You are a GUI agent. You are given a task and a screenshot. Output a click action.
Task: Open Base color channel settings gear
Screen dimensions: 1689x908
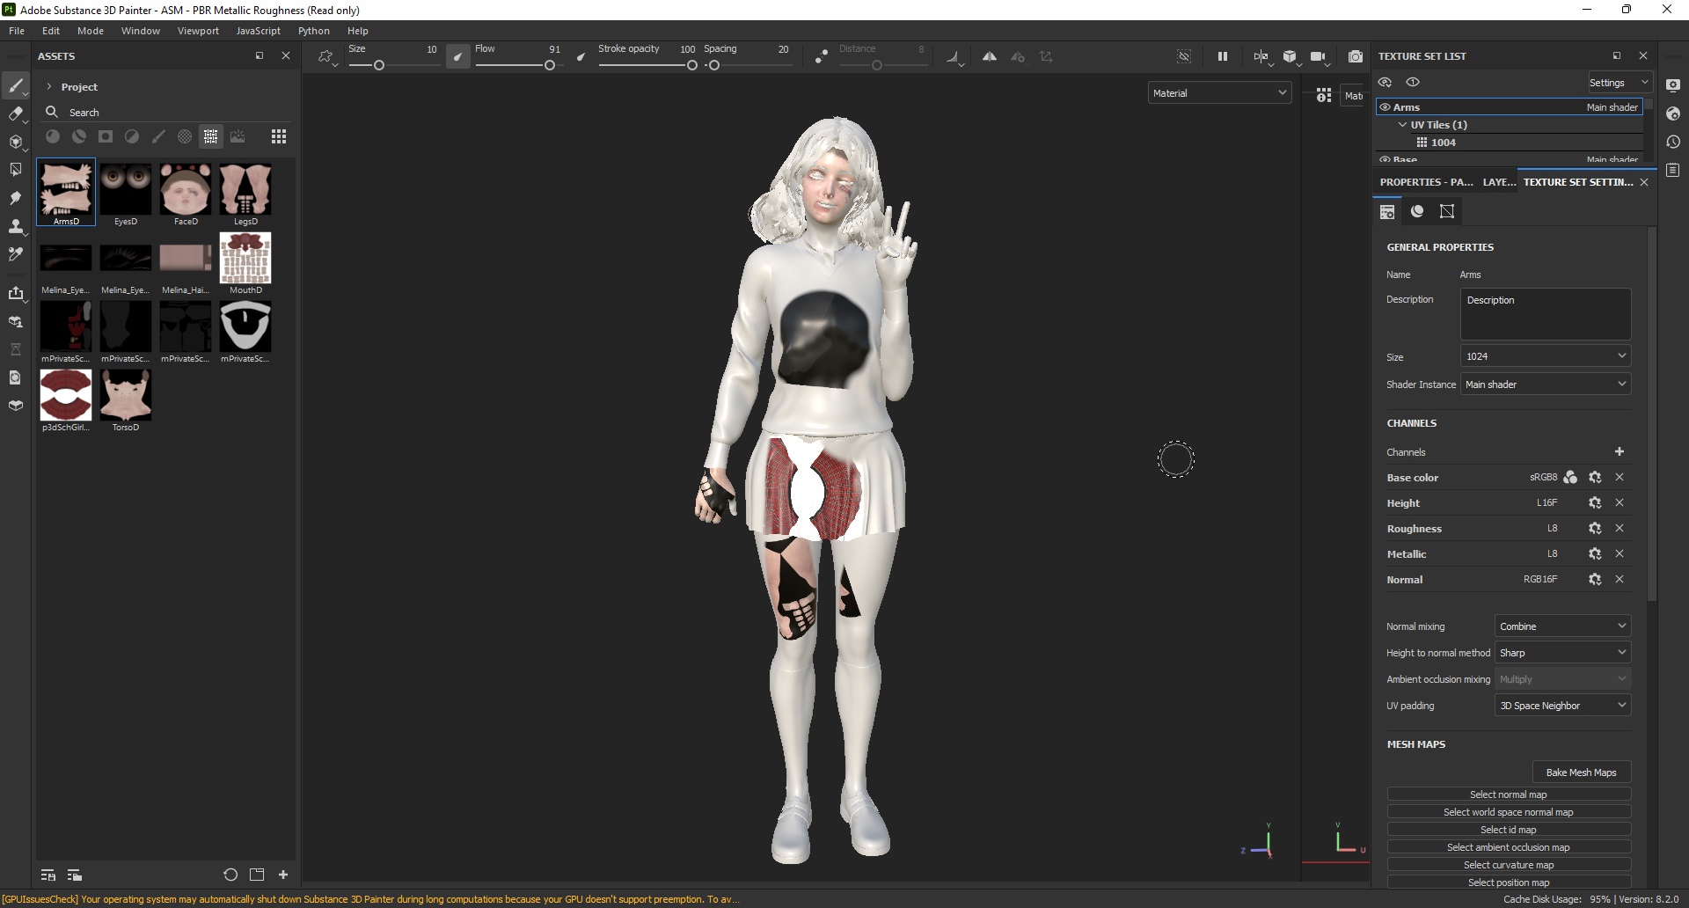tap(1595, 478)
